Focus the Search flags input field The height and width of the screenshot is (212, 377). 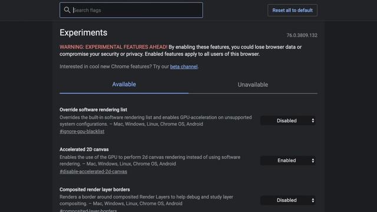131,10
